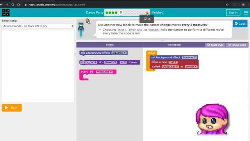
Task: Select the setup block in workspace
Action: [x=151, y=53]
